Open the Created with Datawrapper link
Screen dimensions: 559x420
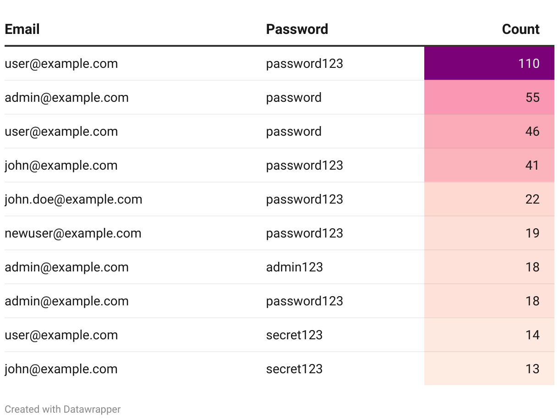(63, 409)
